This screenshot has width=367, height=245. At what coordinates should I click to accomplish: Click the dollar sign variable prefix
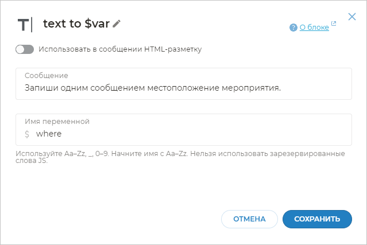tap(27, 134)
